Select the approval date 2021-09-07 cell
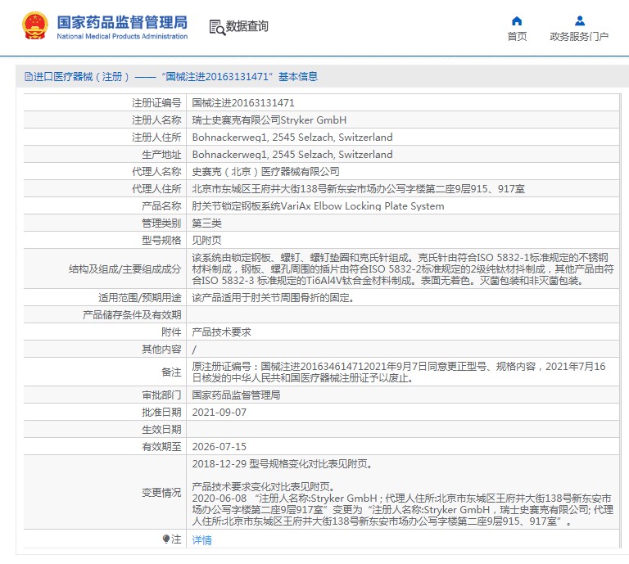 (219, 413)
